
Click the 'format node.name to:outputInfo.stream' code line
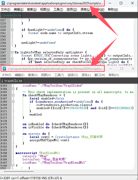(61, 33)
